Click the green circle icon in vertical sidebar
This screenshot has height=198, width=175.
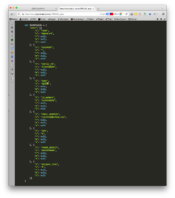12,40
